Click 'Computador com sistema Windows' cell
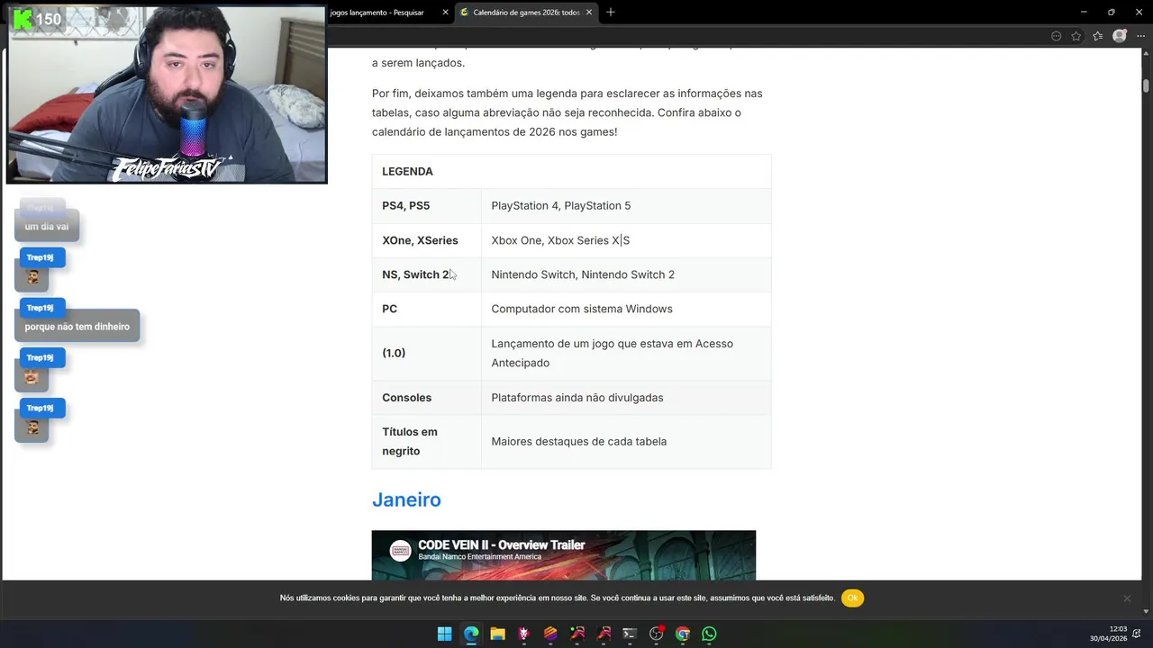 [x=626, y=309]
